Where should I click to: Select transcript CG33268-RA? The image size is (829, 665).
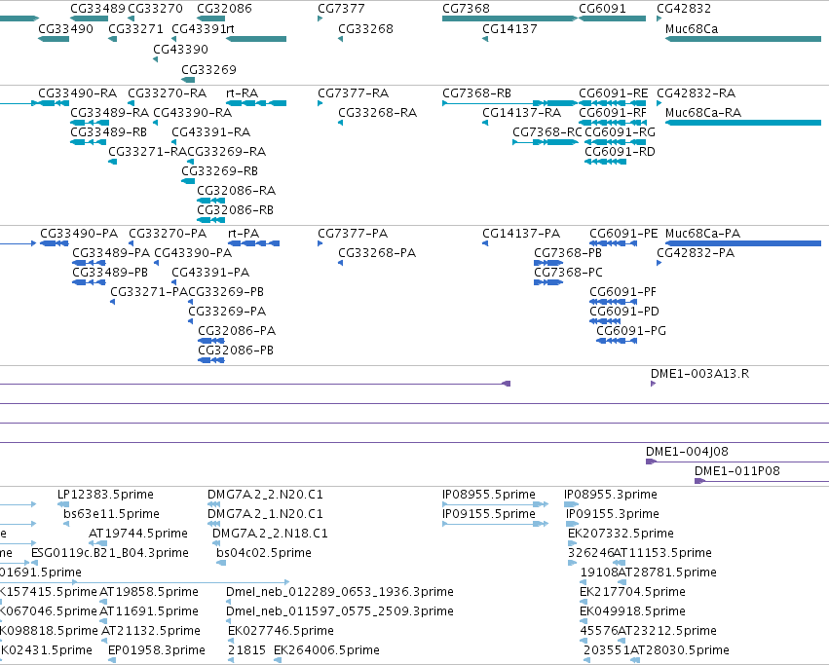pos(378,113)
